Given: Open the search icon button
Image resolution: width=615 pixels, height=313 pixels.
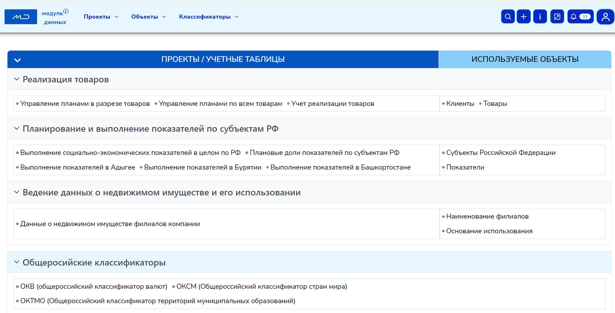Looking at the screenshot, I should [x=508, y=16].
